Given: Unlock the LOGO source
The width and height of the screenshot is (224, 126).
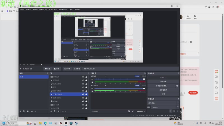Looking at the screenshot, I should click(86, 101).
